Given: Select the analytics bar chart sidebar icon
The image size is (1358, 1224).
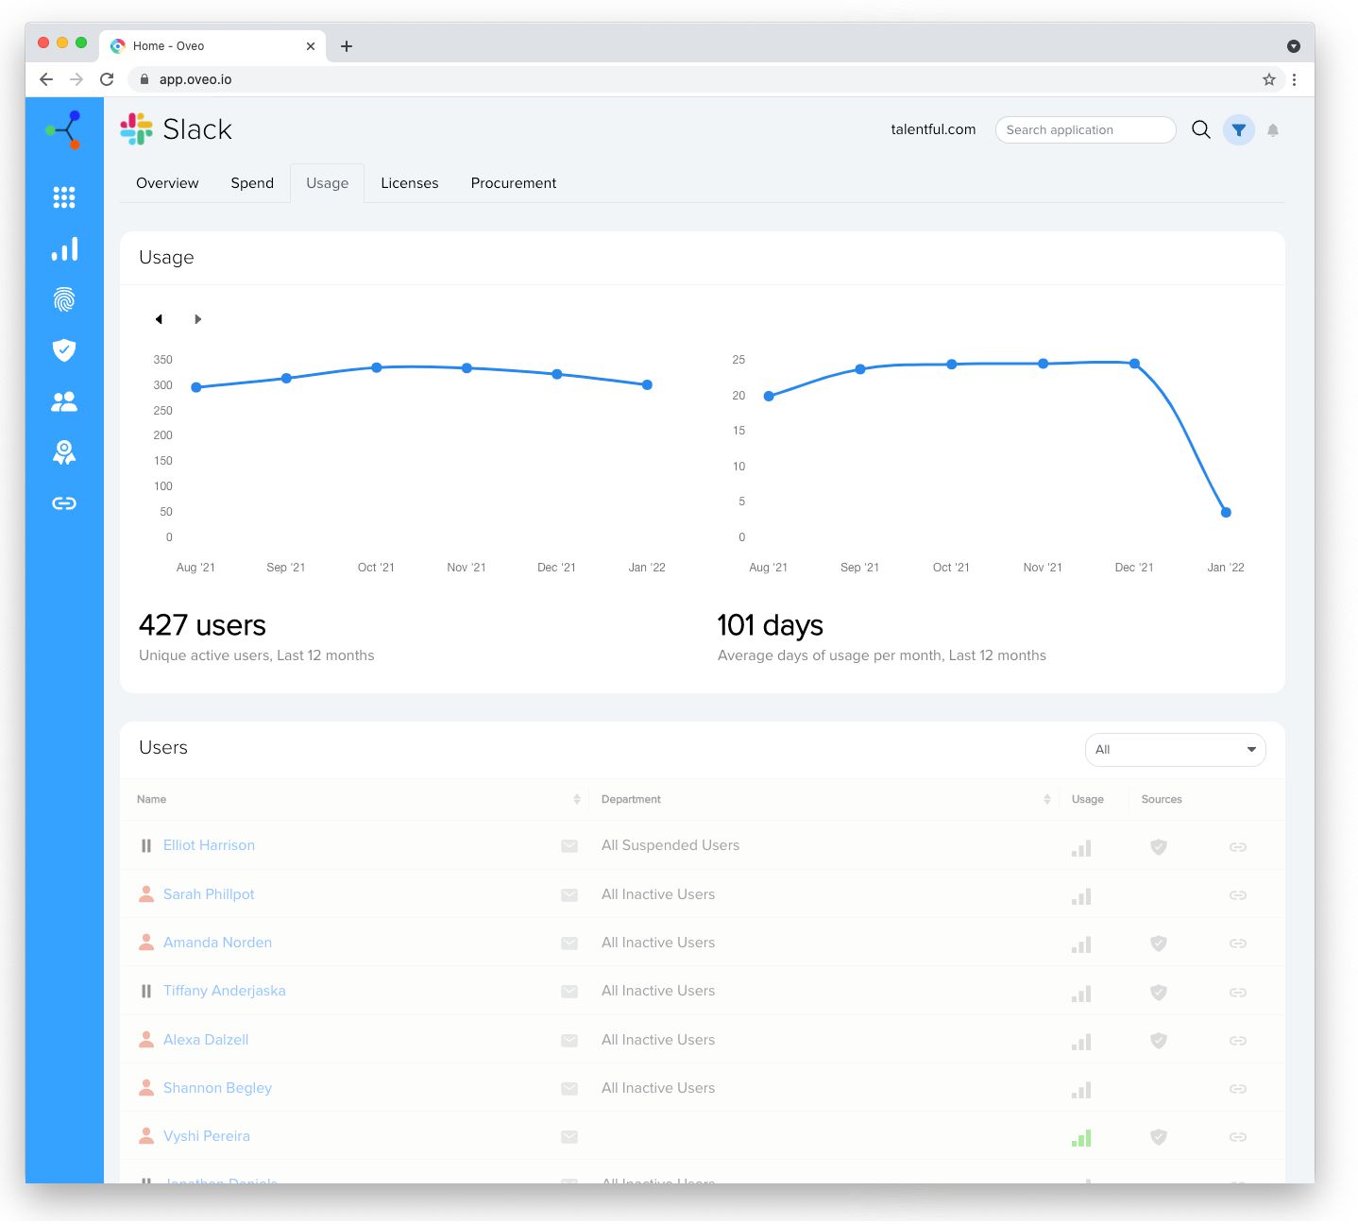Looking at the screenshot, I should coord(63,248).
